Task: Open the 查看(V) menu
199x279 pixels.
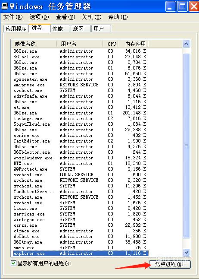Action: (x=65, y=17)
